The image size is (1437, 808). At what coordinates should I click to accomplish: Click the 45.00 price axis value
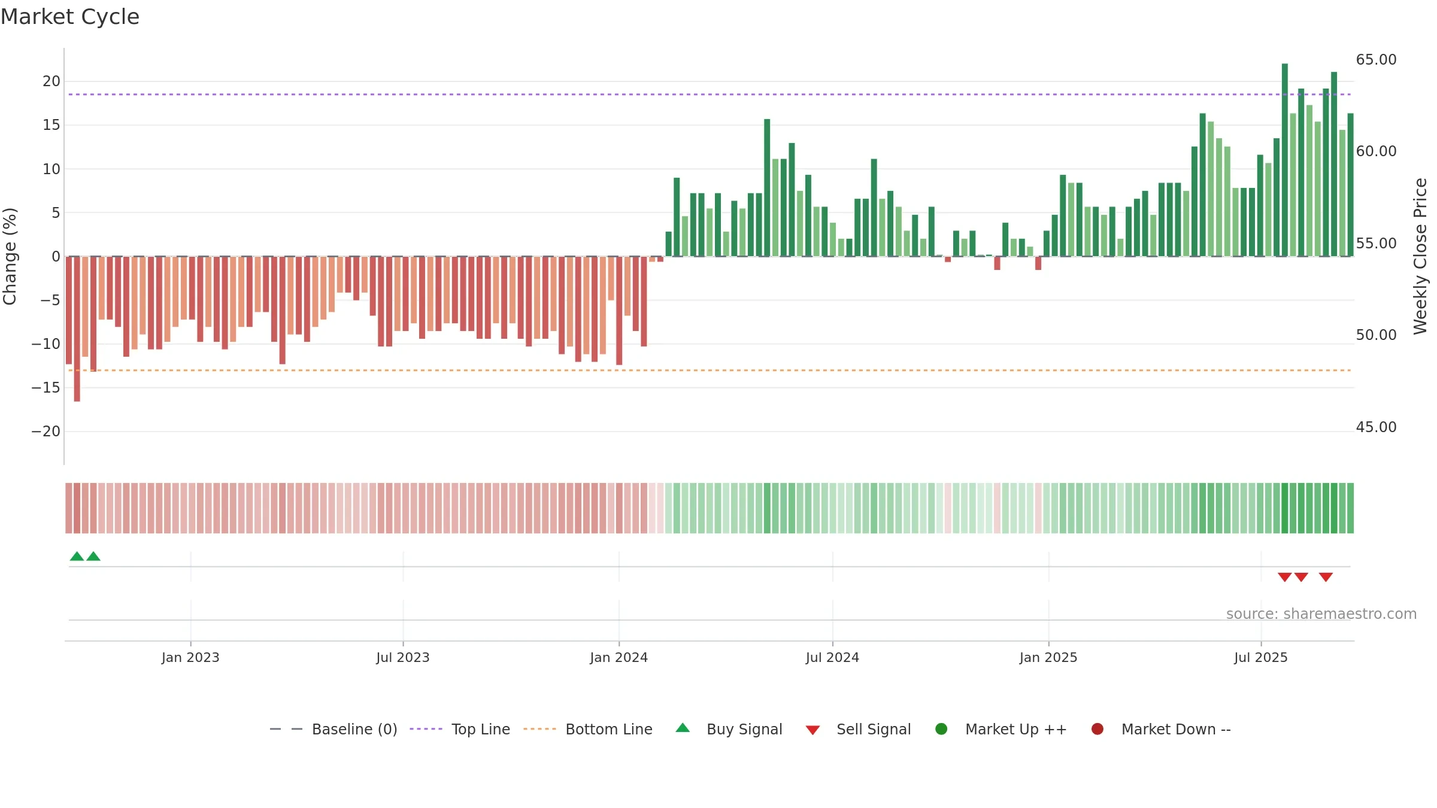pyautogui.click(x=1376, y=427)
